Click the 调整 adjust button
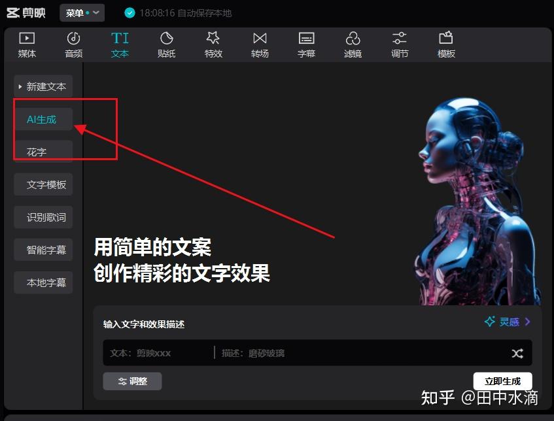 coord(133,381)
